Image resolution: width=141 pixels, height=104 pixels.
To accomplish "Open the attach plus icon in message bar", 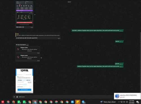I will [x=14, y=97].
